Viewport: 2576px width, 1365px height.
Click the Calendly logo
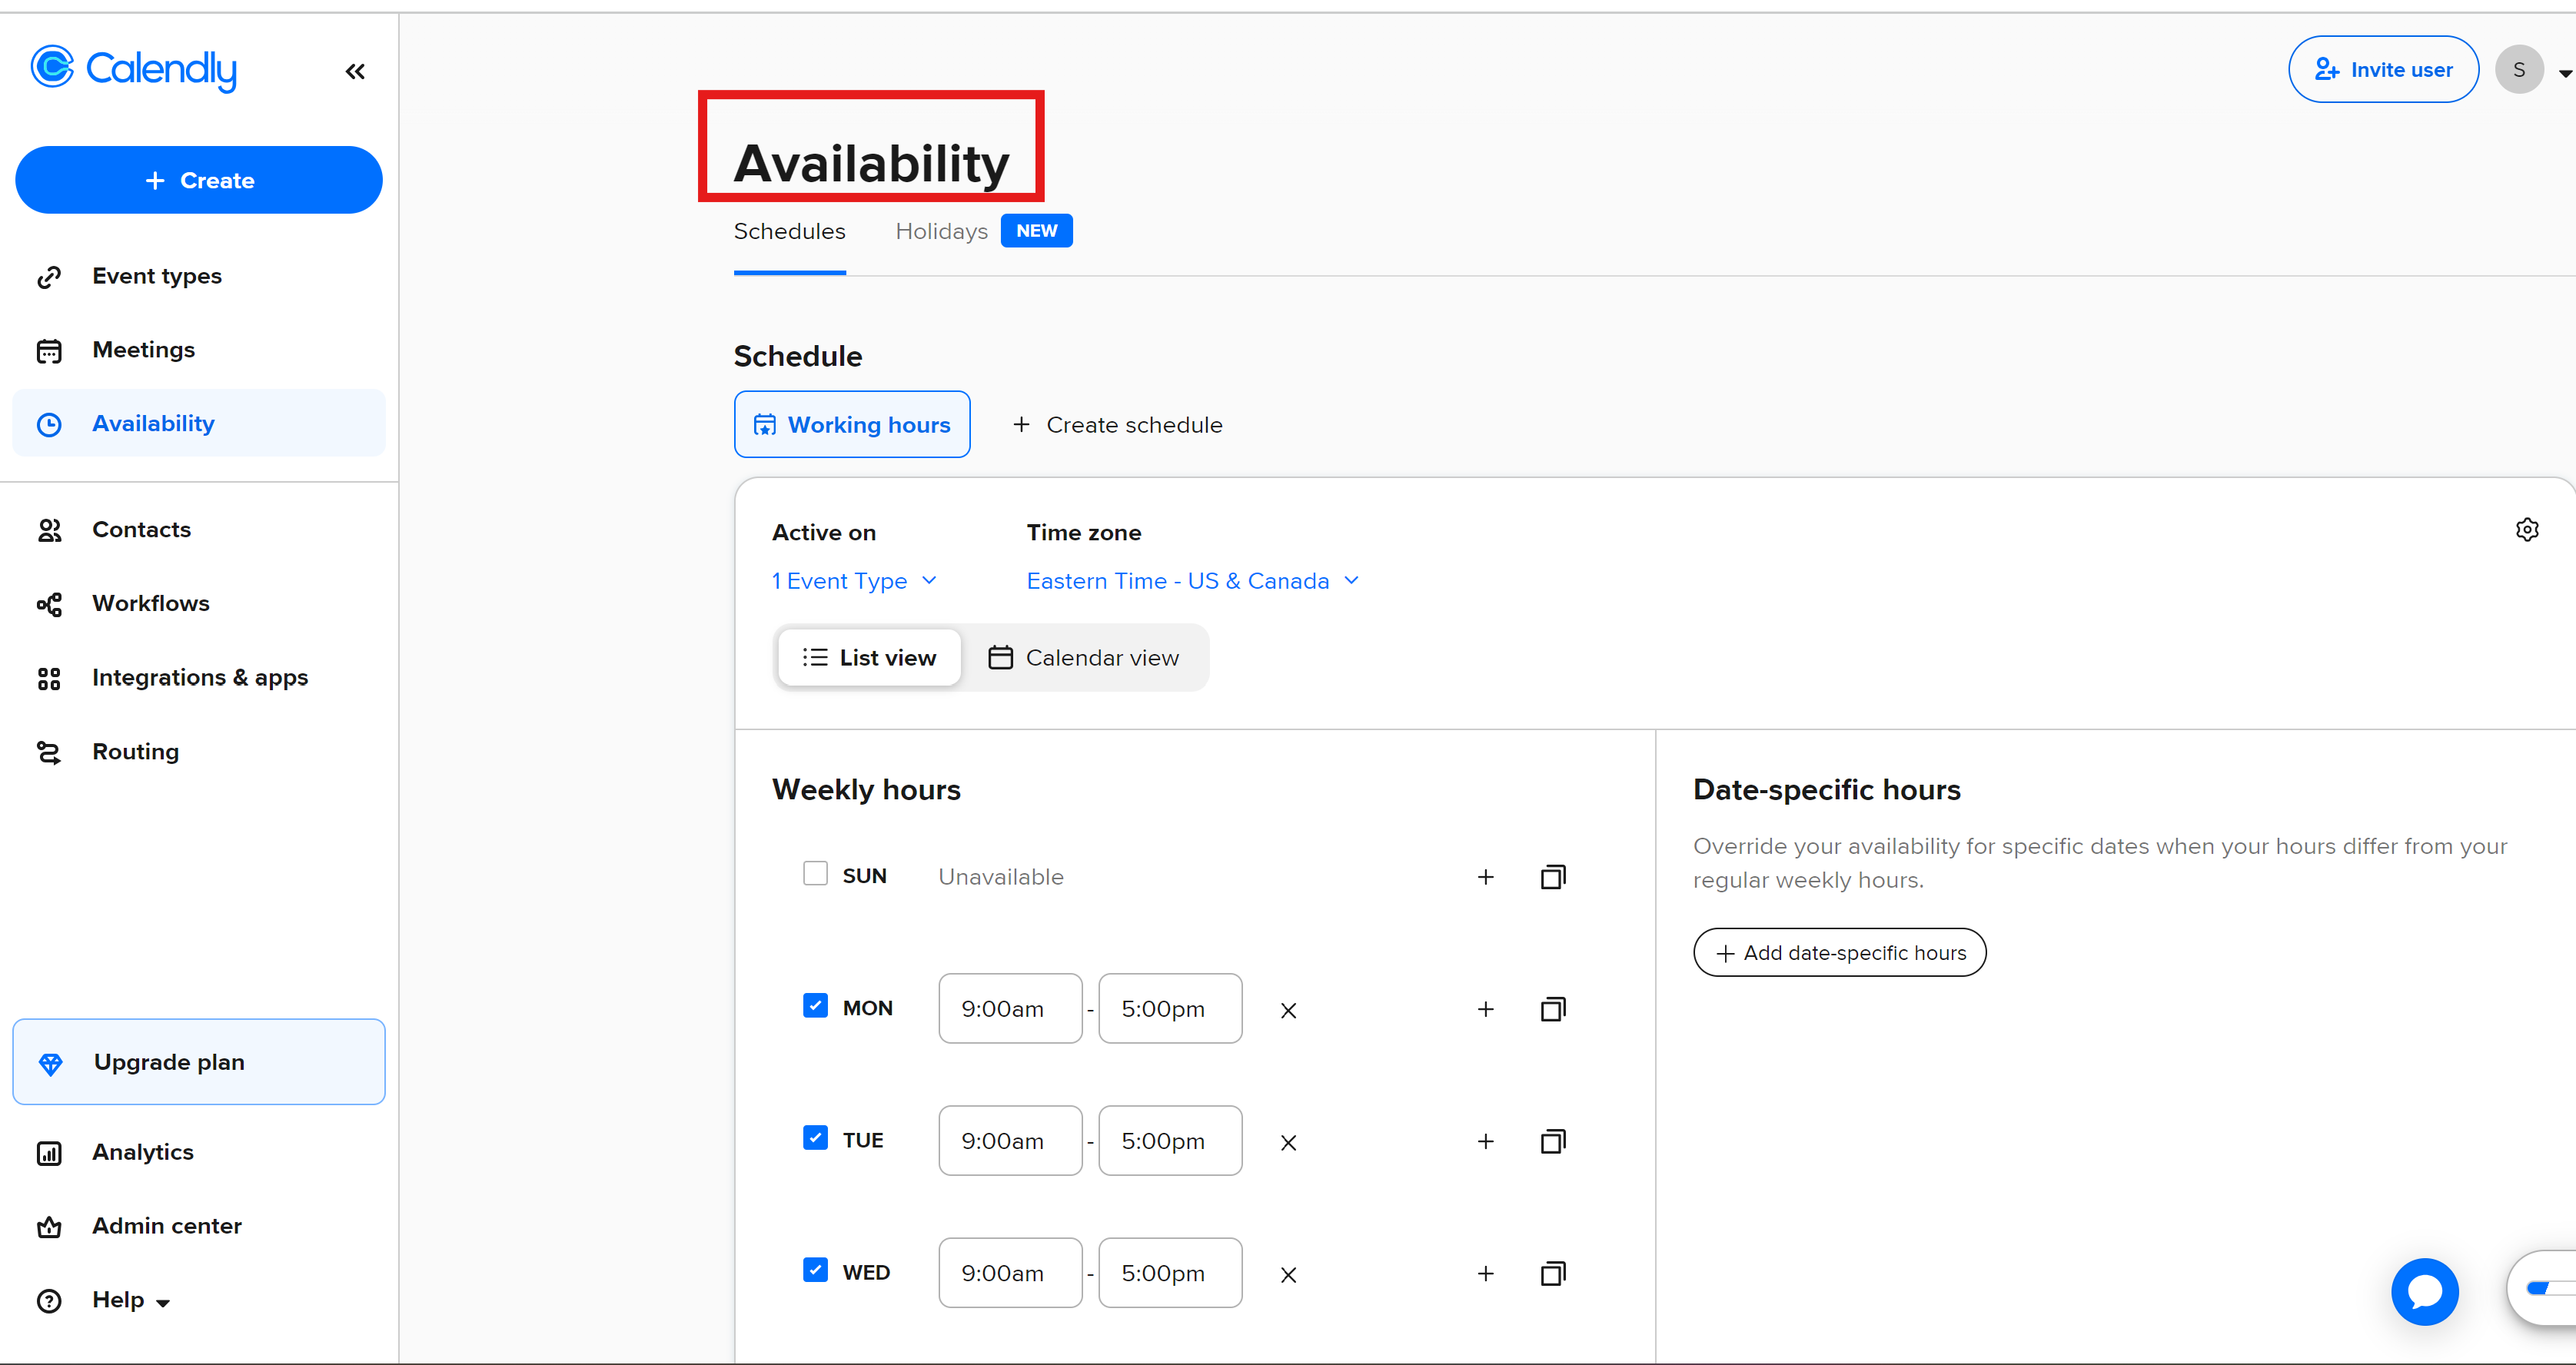tap(134, 69)
